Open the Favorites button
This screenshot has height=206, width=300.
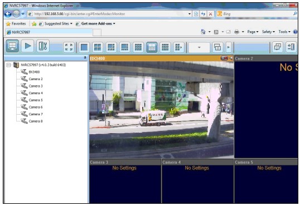point(16,24)
